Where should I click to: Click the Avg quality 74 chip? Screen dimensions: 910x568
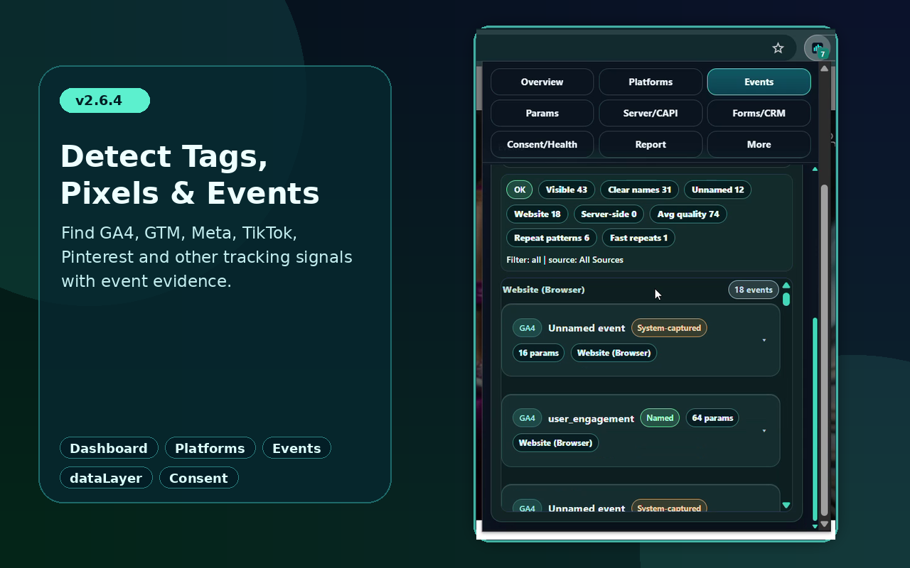coord(688,214)
